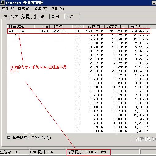
Task: Click peak memory value 318,420 K
Action: coord(119,31)
